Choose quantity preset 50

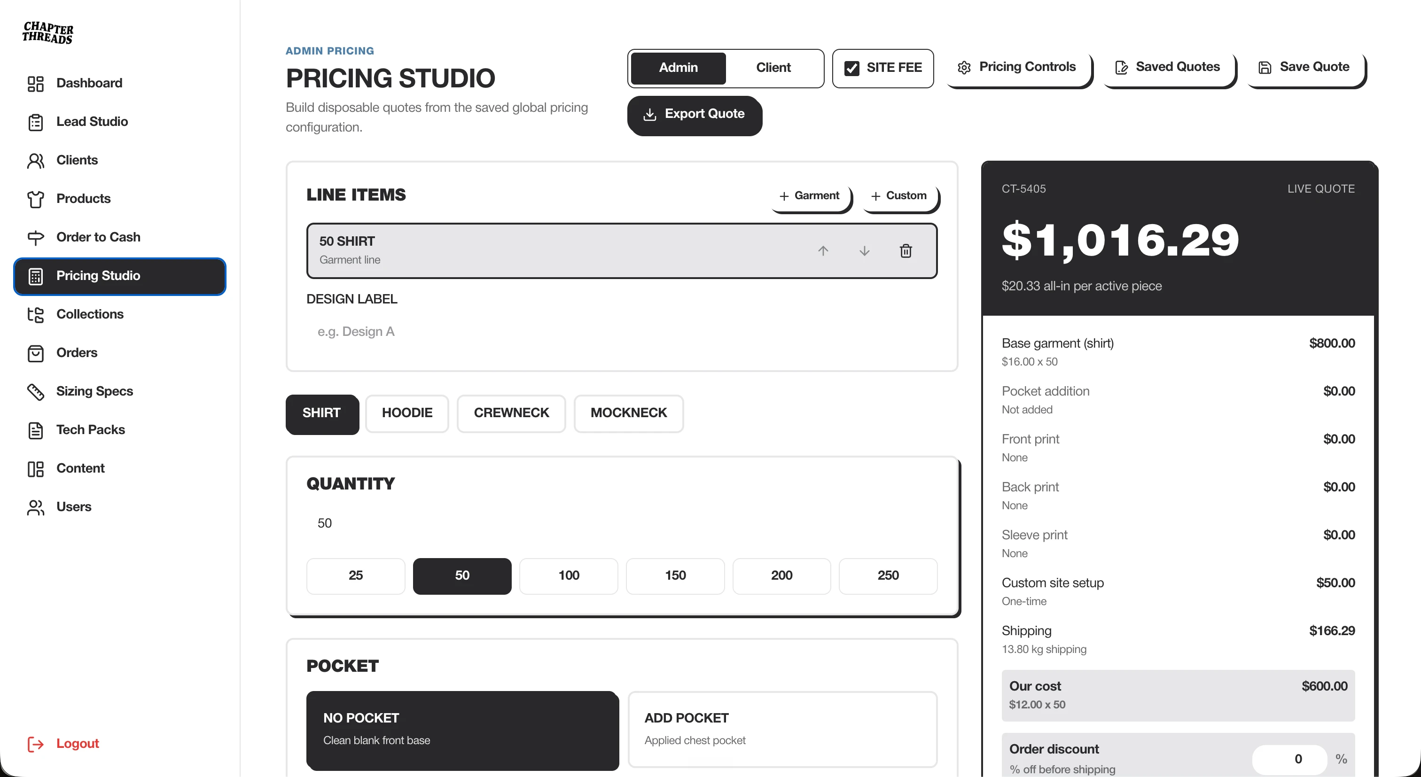click(462, 576)
